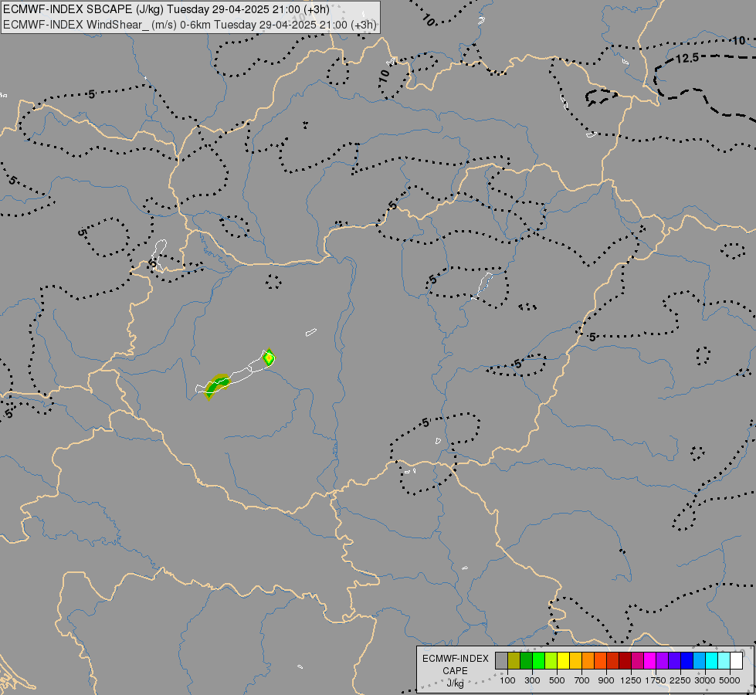The width and height of the screenshot is (756, 695).
Task: Click the legend value 900
Action: click(606, 680)
